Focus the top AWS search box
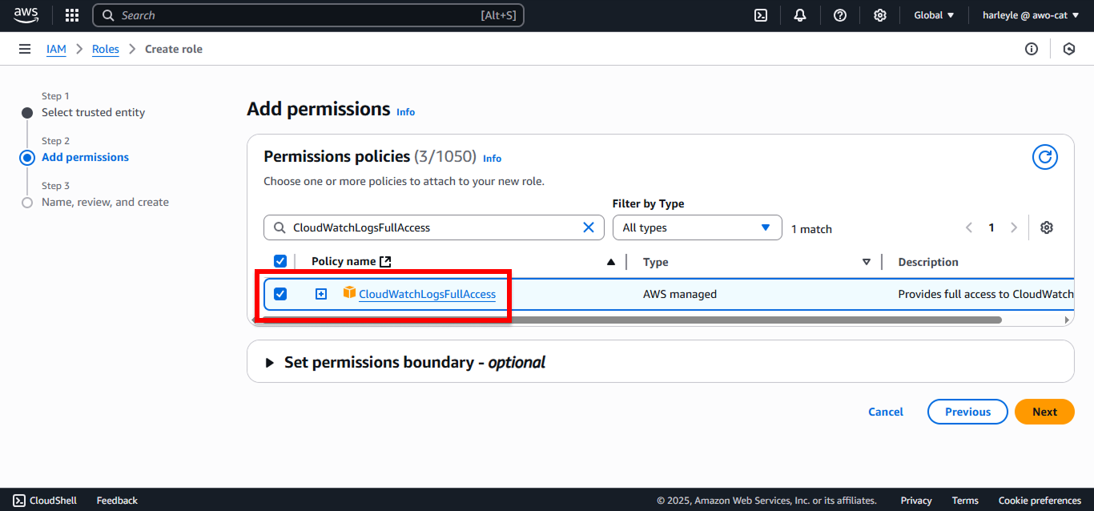The height and width of the screenshot is (511, 1094). 308,15
